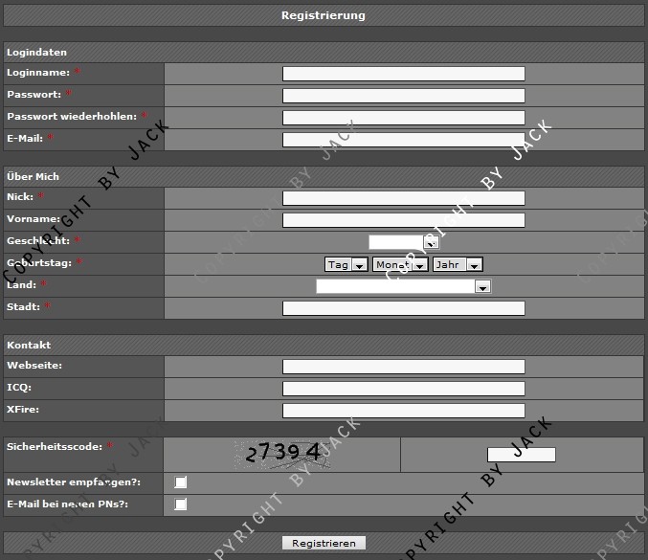
Task: Enter the Nick text field
Action: [403, 198]
